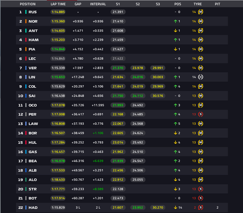Click the medium tyre icon in COL row
Screen dimensions: 243x213
(200, 86)
